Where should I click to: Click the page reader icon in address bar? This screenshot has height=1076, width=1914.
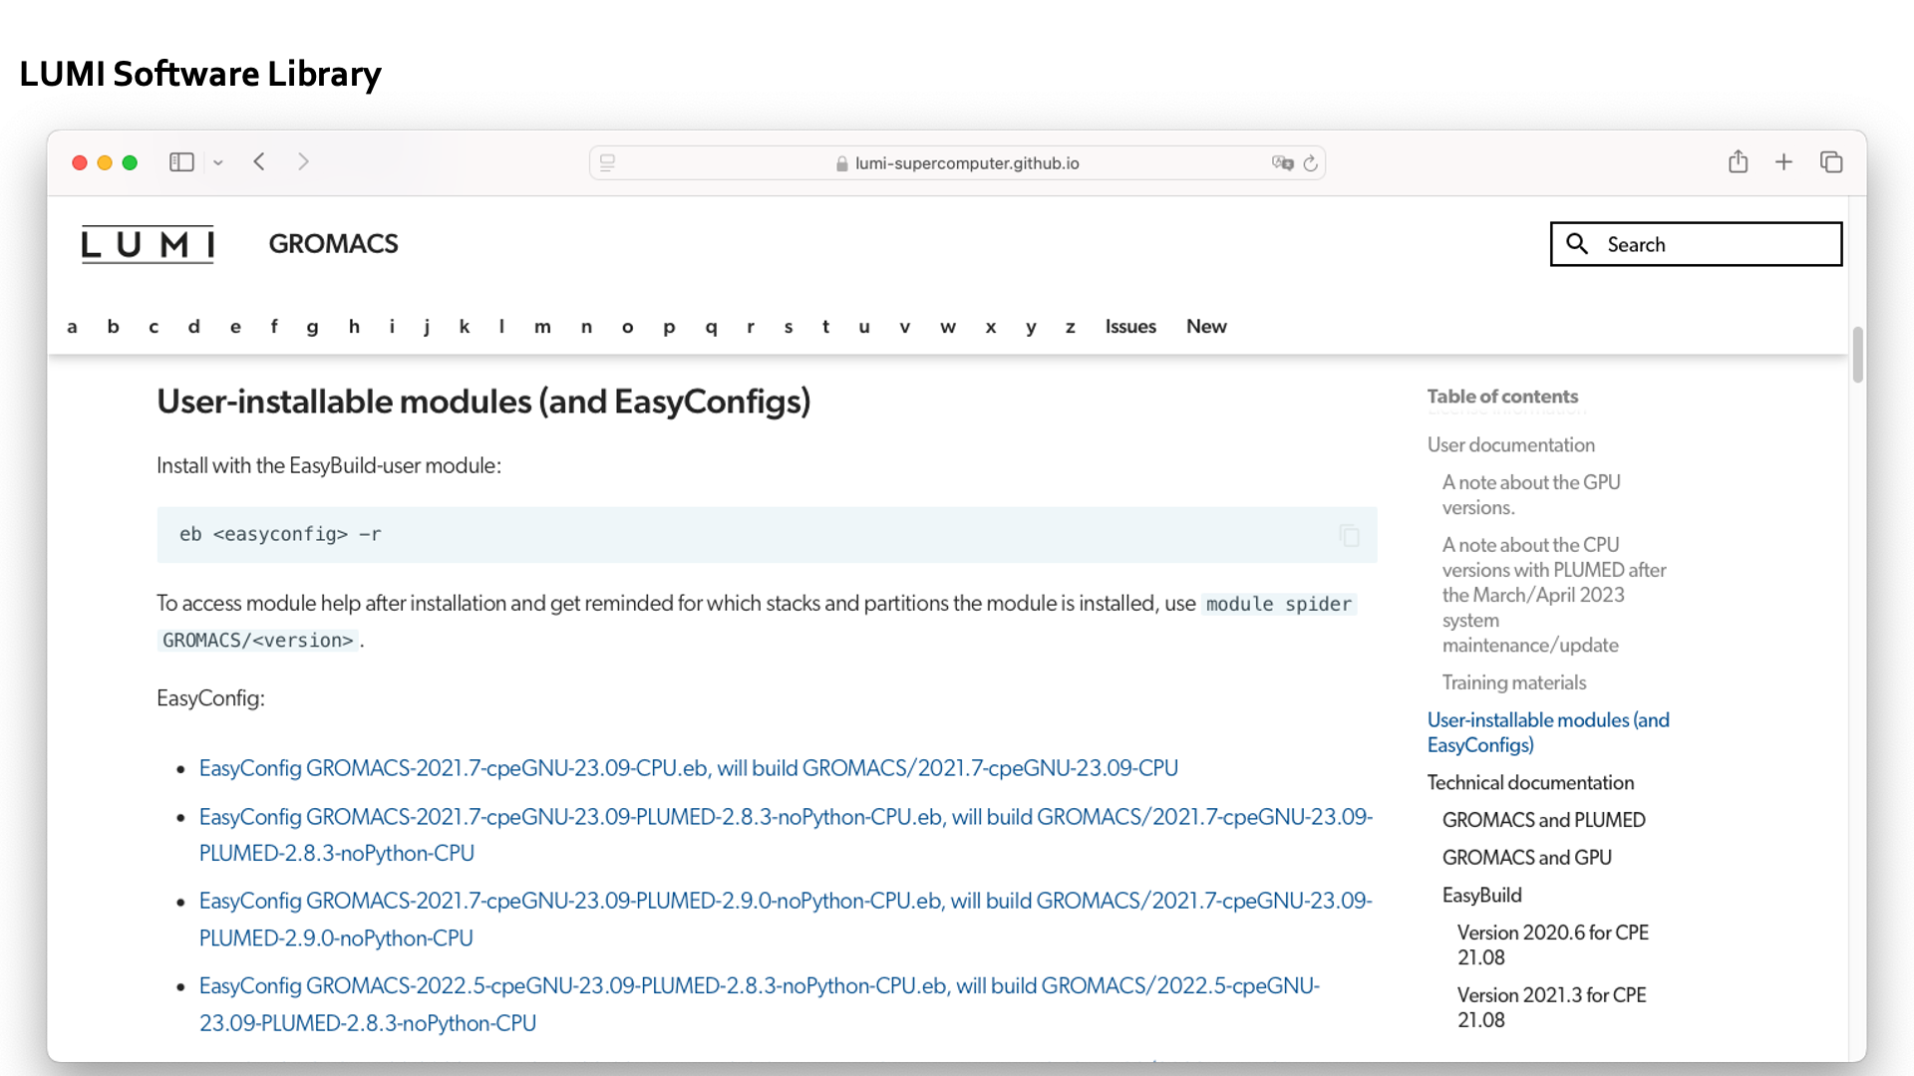point(607,162)
